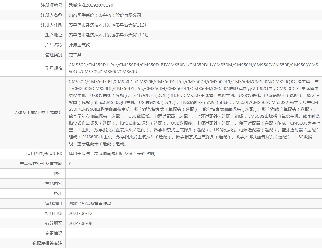
Task: Click the 其他内容 label
Action: tap(54, 183)
